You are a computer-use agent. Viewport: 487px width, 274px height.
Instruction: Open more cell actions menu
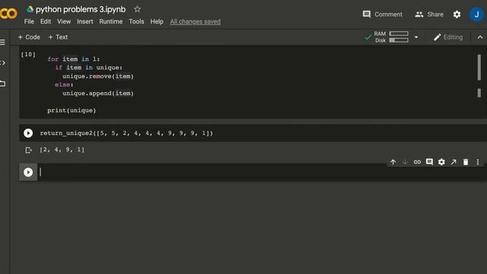[478, 162]
